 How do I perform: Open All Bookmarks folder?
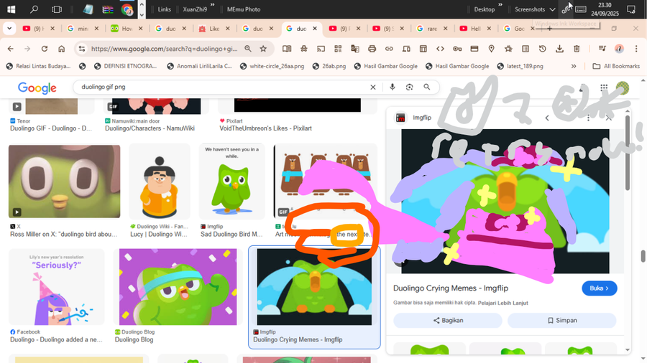click(616, 66)
